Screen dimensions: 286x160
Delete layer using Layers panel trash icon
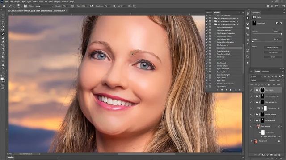[279, 155]
